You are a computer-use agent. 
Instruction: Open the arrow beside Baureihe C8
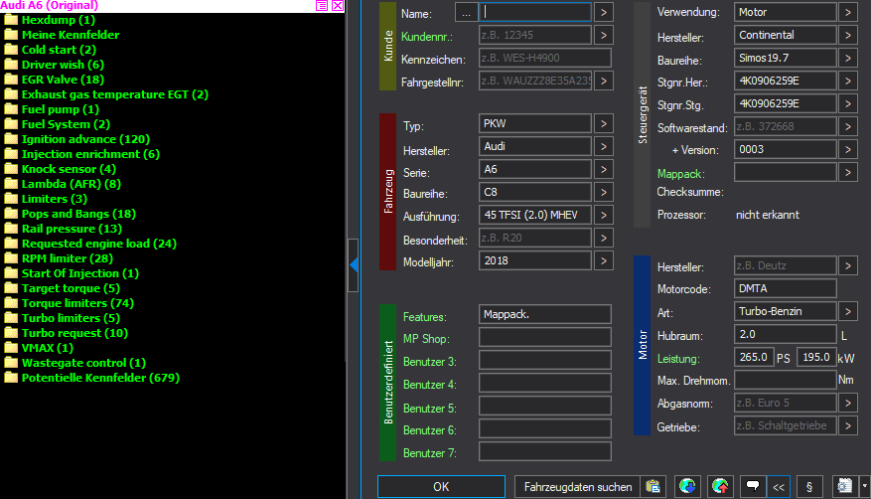click(x=603, y=192)
